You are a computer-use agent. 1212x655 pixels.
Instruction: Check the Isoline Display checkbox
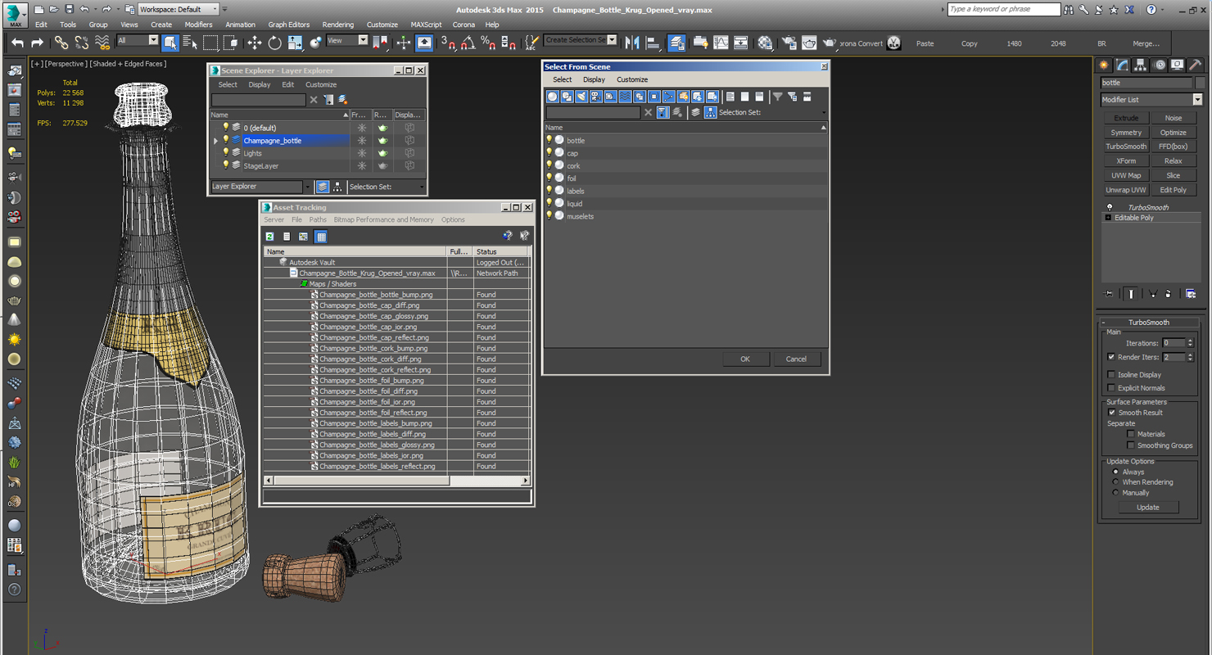(1111, 374)
